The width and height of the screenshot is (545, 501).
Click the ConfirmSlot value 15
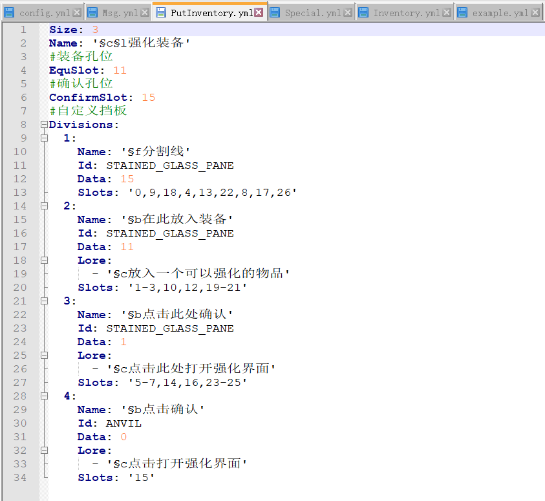(x=149, y=97)
